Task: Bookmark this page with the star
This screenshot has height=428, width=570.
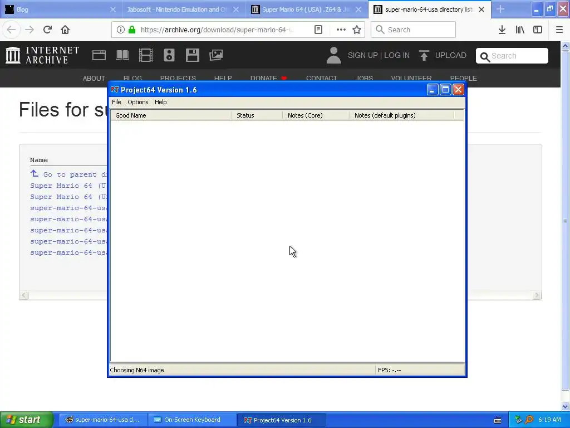Action: tap(357, 30)
